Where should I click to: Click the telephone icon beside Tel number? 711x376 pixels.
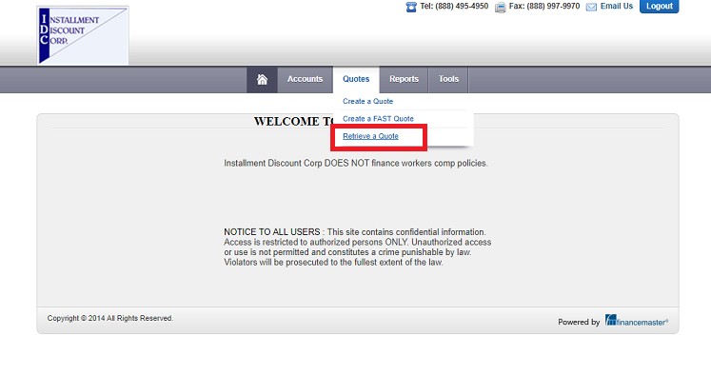411,7
